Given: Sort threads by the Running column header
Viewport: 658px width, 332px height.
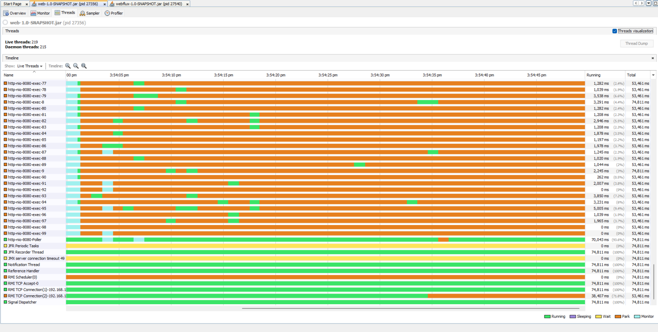Looking at the screenshot, I should click(604, 75).
